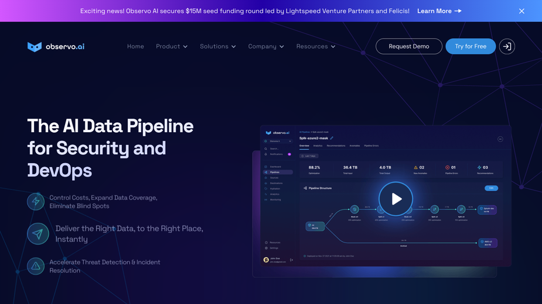Click the Pipeline Structure heading icon

305,188
